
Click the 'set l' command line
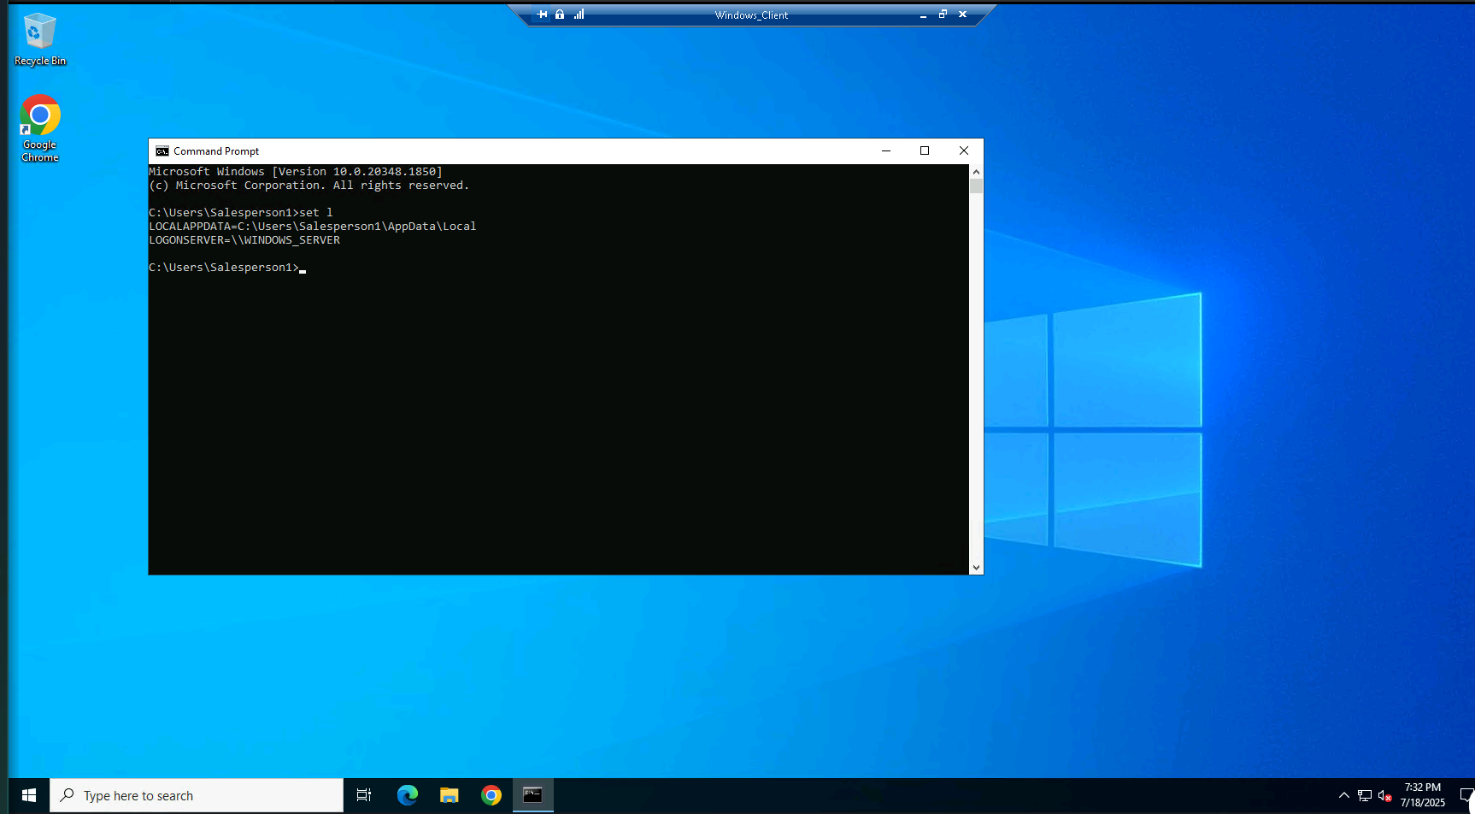tap(241, 213)
